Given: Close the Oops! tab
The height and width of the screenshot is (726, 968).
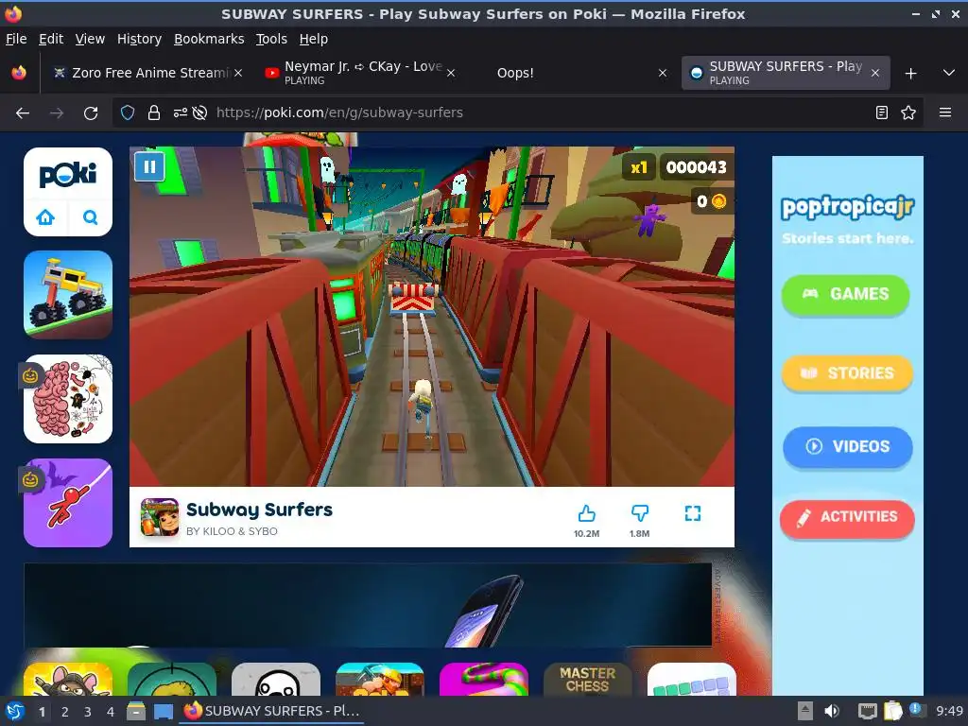Looking at the screenshot, I should point(663,73).
